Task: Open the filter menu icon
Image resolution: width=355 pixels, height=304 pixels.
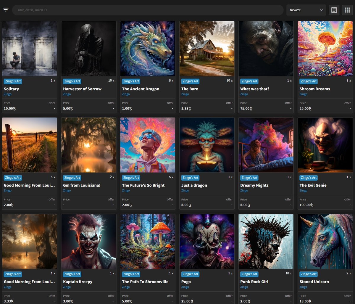Action: (6, 10)
